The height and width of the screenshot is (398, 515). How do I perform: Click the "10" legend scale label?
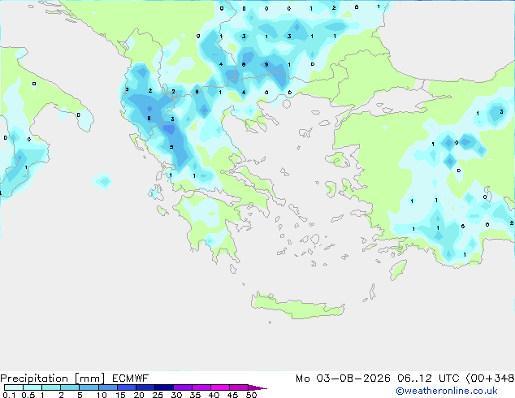pyautogui.click(x=102, y=395)
